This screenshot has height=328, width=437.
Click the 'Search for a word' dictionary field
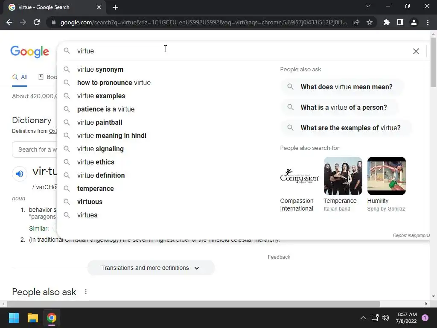click(35, 149)
